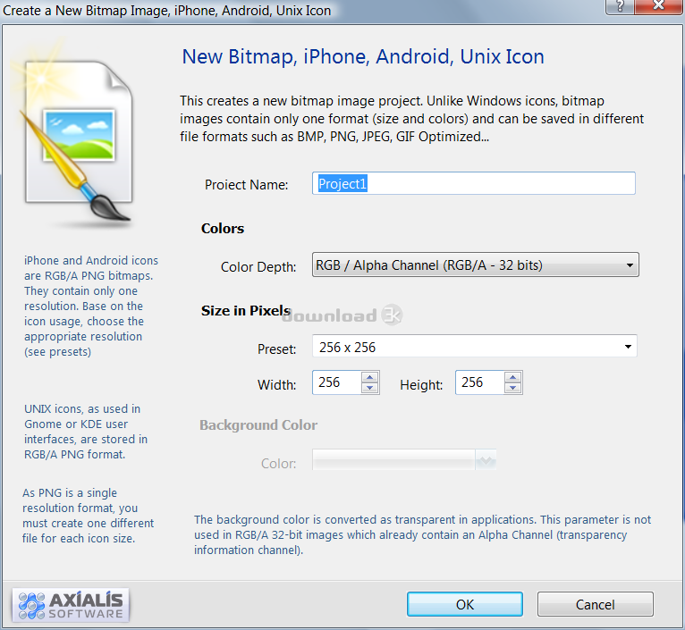Click the 'Background Color' heading
Screen dimensions: 685x630
(258, 424)
